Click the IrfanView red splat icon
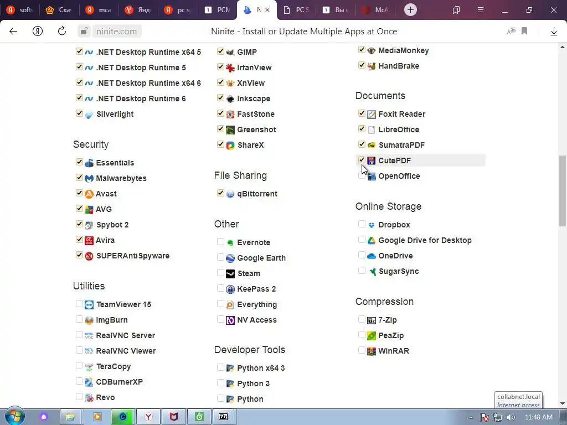This screenshot has width=567, height=425. click(x=230, y=68)
